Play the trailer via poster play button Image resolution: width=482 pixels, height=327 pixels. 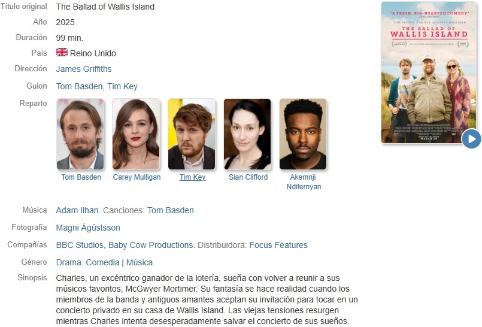(x=471, y=139)
